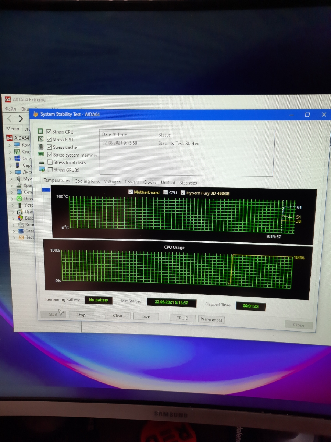Image resolution: width=331 pixels, height=442 pixels.
Task: Uncheck the Motherboard temperature graph checkbox
Action: [x=131, y=192]
